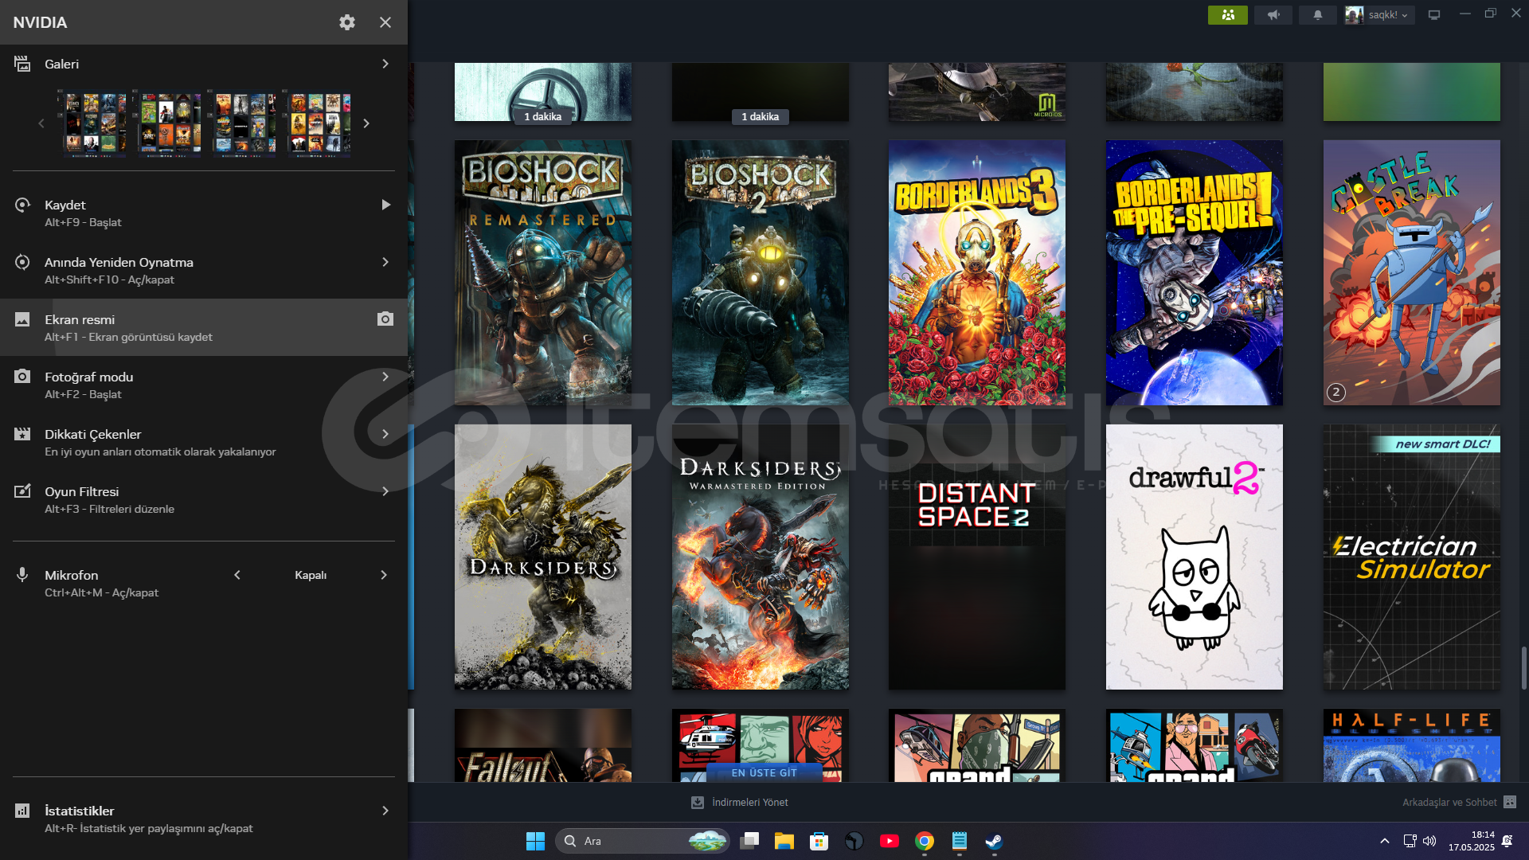The height and width of the screenshot is (860, 1529).
Task: Switch microphone mode to next option
Action: 384,575
